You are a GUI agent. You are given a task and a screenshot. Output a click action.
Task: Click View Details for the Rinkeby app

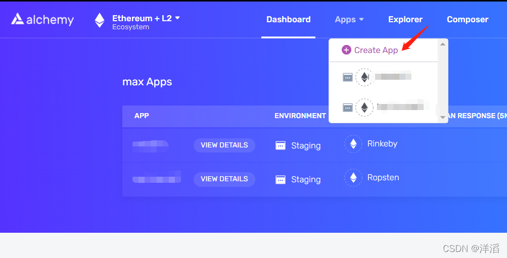click(x=224, y=145)
